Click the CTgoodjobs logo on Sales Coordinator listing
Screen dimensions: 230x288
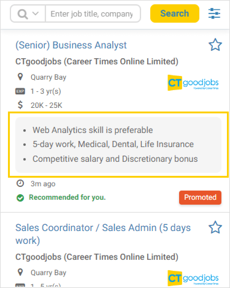[193, 278]
